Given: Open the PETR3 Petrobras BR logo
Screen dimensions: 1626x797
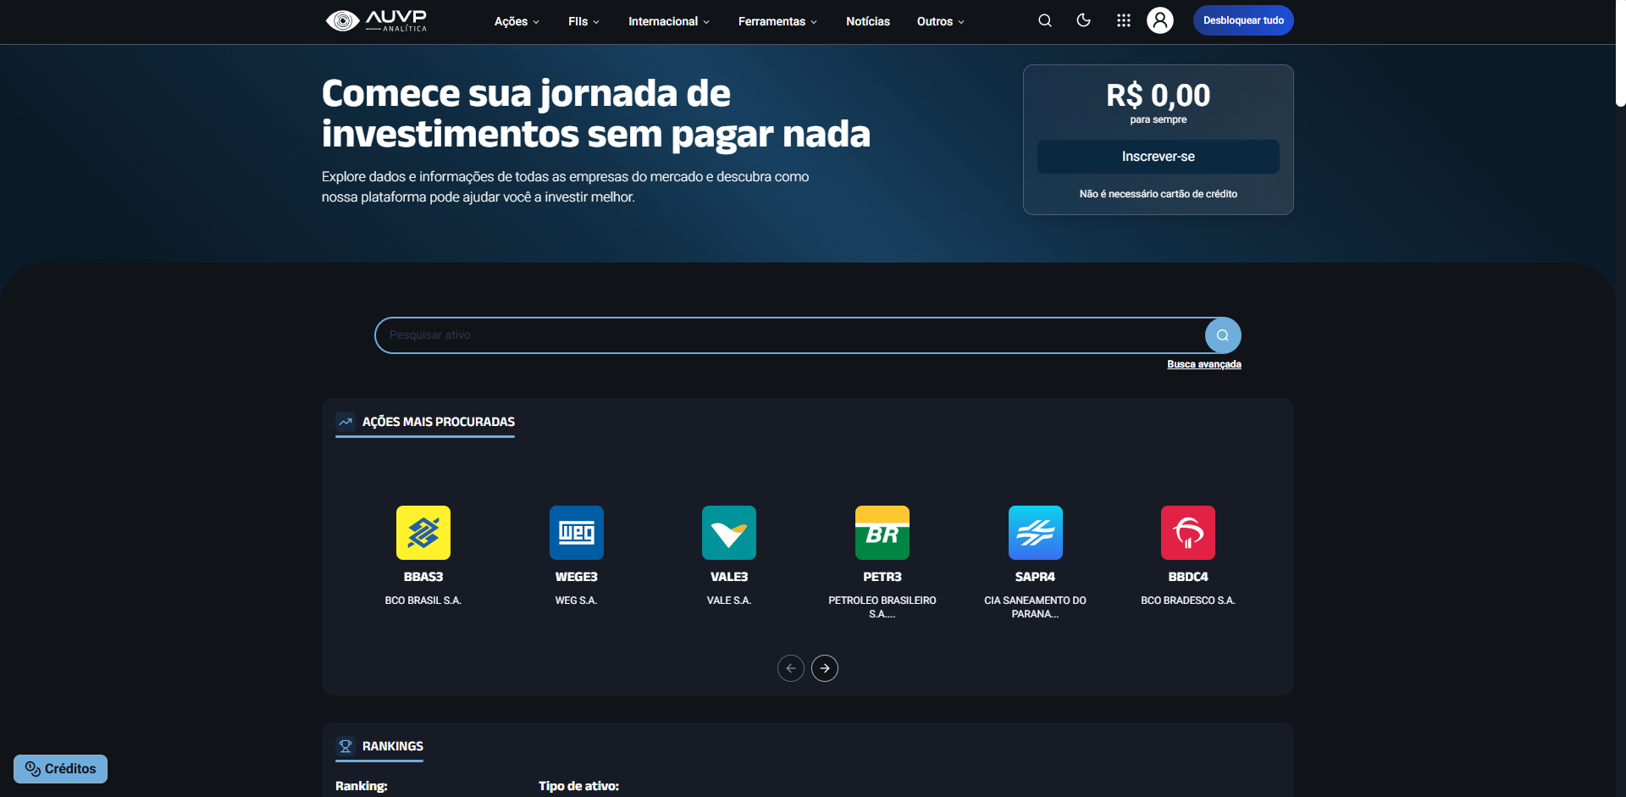Looking at the screenshot, I should [882, 533].
